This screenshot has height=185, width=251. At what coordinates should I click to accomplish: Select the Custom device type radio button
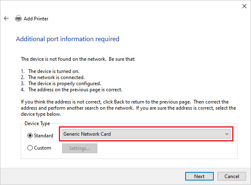point(30,148)
